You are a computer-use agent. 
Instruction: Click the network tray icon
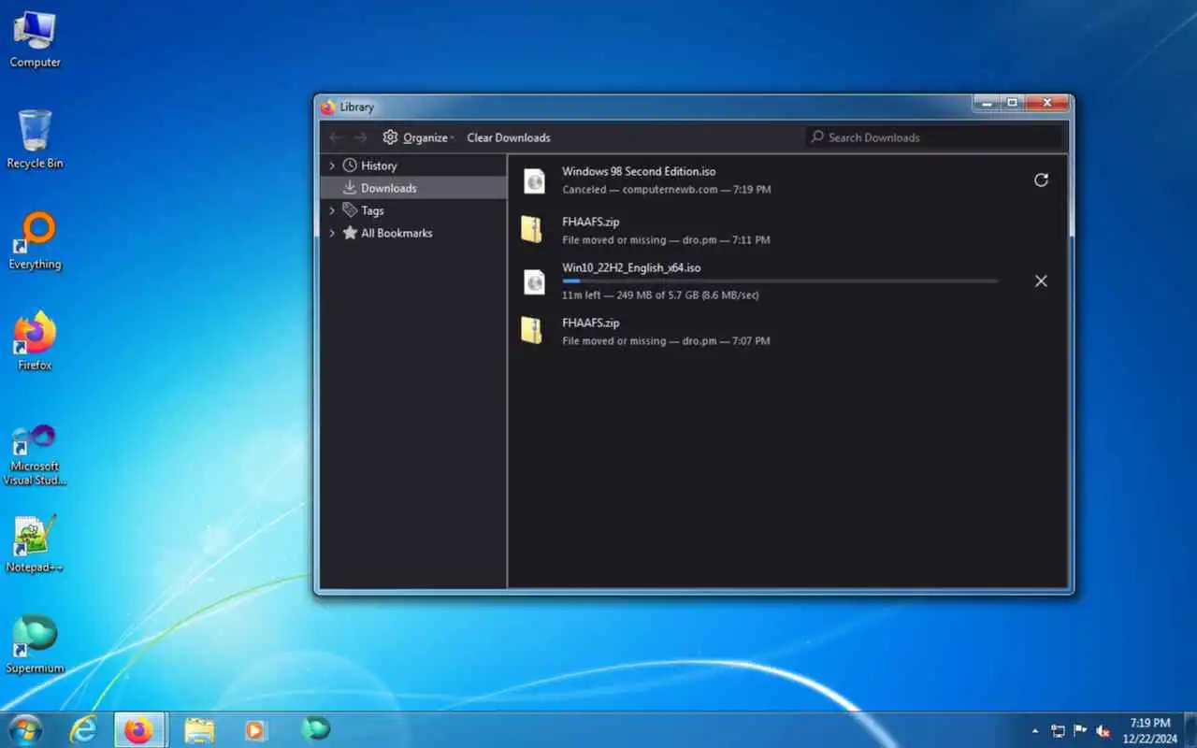point(1058,730)
